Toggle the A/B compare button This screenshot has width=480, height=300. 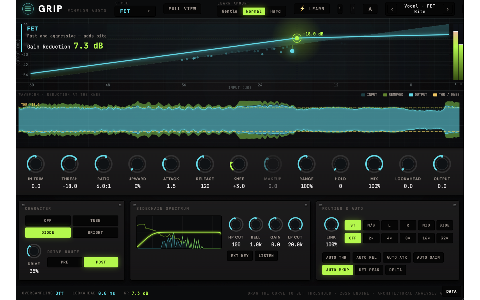pos(370,9)
